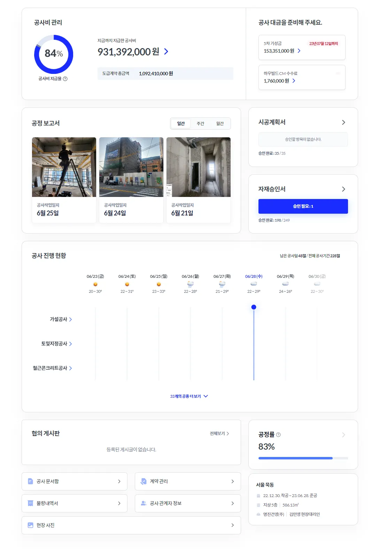This screenshot has height=549, width=379.
Task: Click cloudy weather icon for 06/28(수)
Action: point(254,284)
